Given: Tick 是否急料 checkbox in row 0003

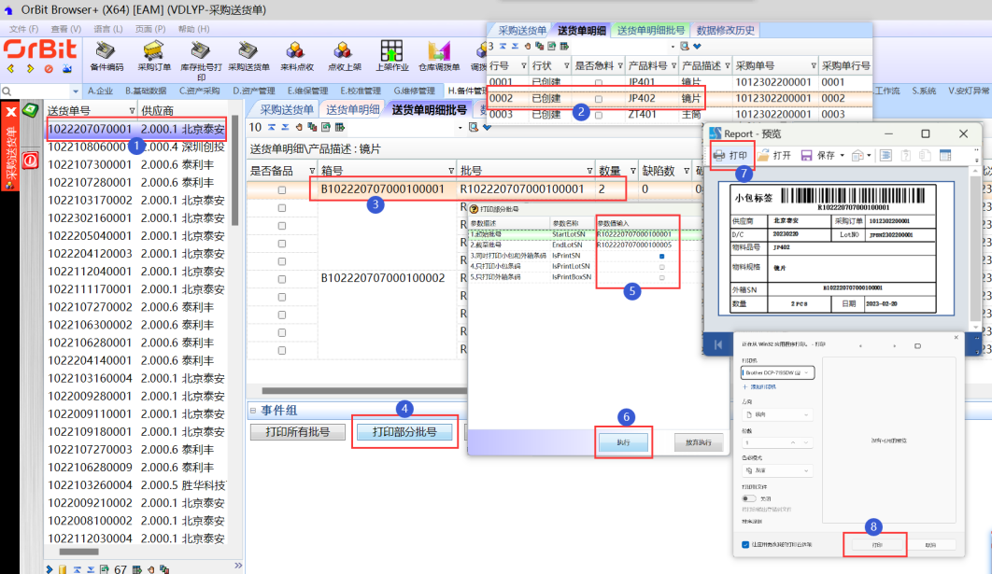Looking at the screenshot, I should coord(599,116).
